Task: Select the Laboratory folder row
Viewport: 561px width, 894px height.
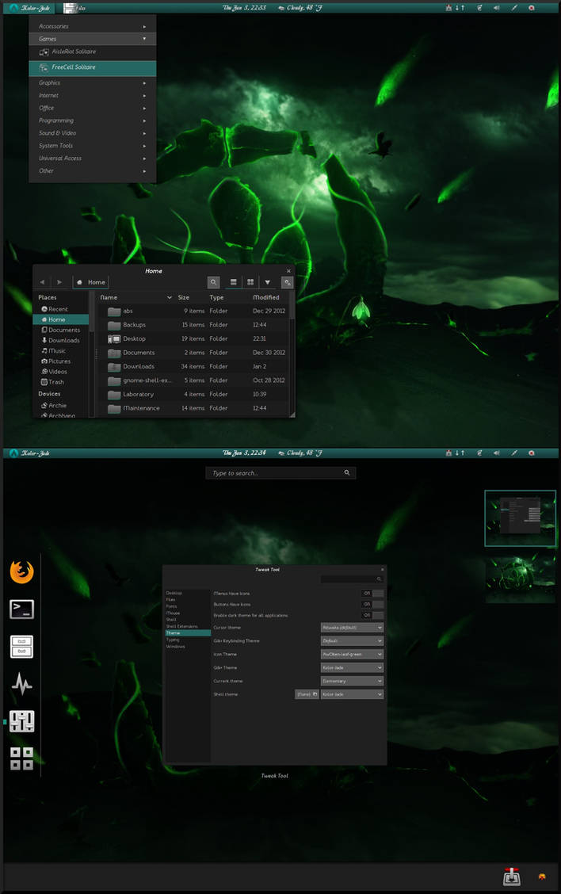Action: point(193,395)
